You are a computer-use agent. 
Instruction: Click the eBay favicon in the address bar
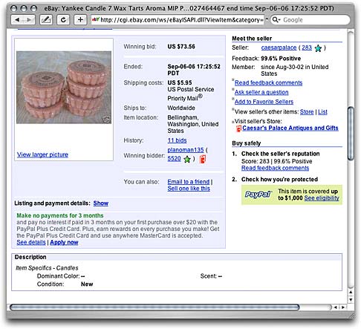coord(96,19)
